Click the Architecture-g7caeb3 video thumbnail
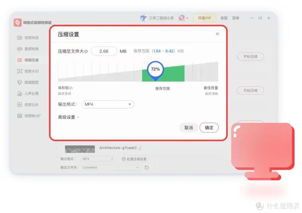302x213 pixels. click(x=80, y=149)
